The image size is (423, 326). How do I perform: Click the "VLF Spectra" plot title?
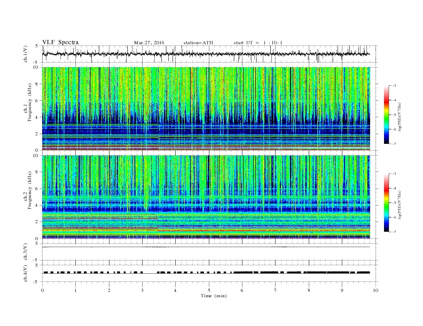point(60,42)
